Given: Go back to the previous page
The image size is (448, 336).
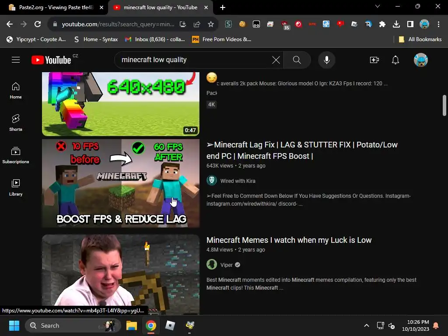Looking at the screenshot, I should (x=10, y=24).
